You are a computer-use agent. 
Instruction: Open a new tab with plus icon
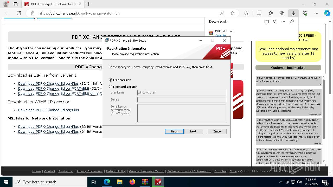88,4
